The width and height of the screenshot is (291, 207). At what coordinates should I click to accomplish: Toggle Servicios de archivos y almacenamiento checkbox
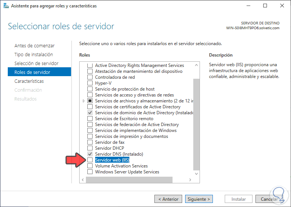pos(90,101)
